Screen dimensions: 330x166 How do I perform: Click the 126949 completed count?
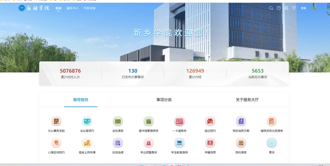coord(195,71)
